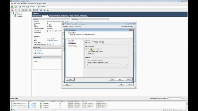Click Back button in Add Hardware wizard
Screen dimensions: 198x111
pyautogui.click(x=112, y=79)
